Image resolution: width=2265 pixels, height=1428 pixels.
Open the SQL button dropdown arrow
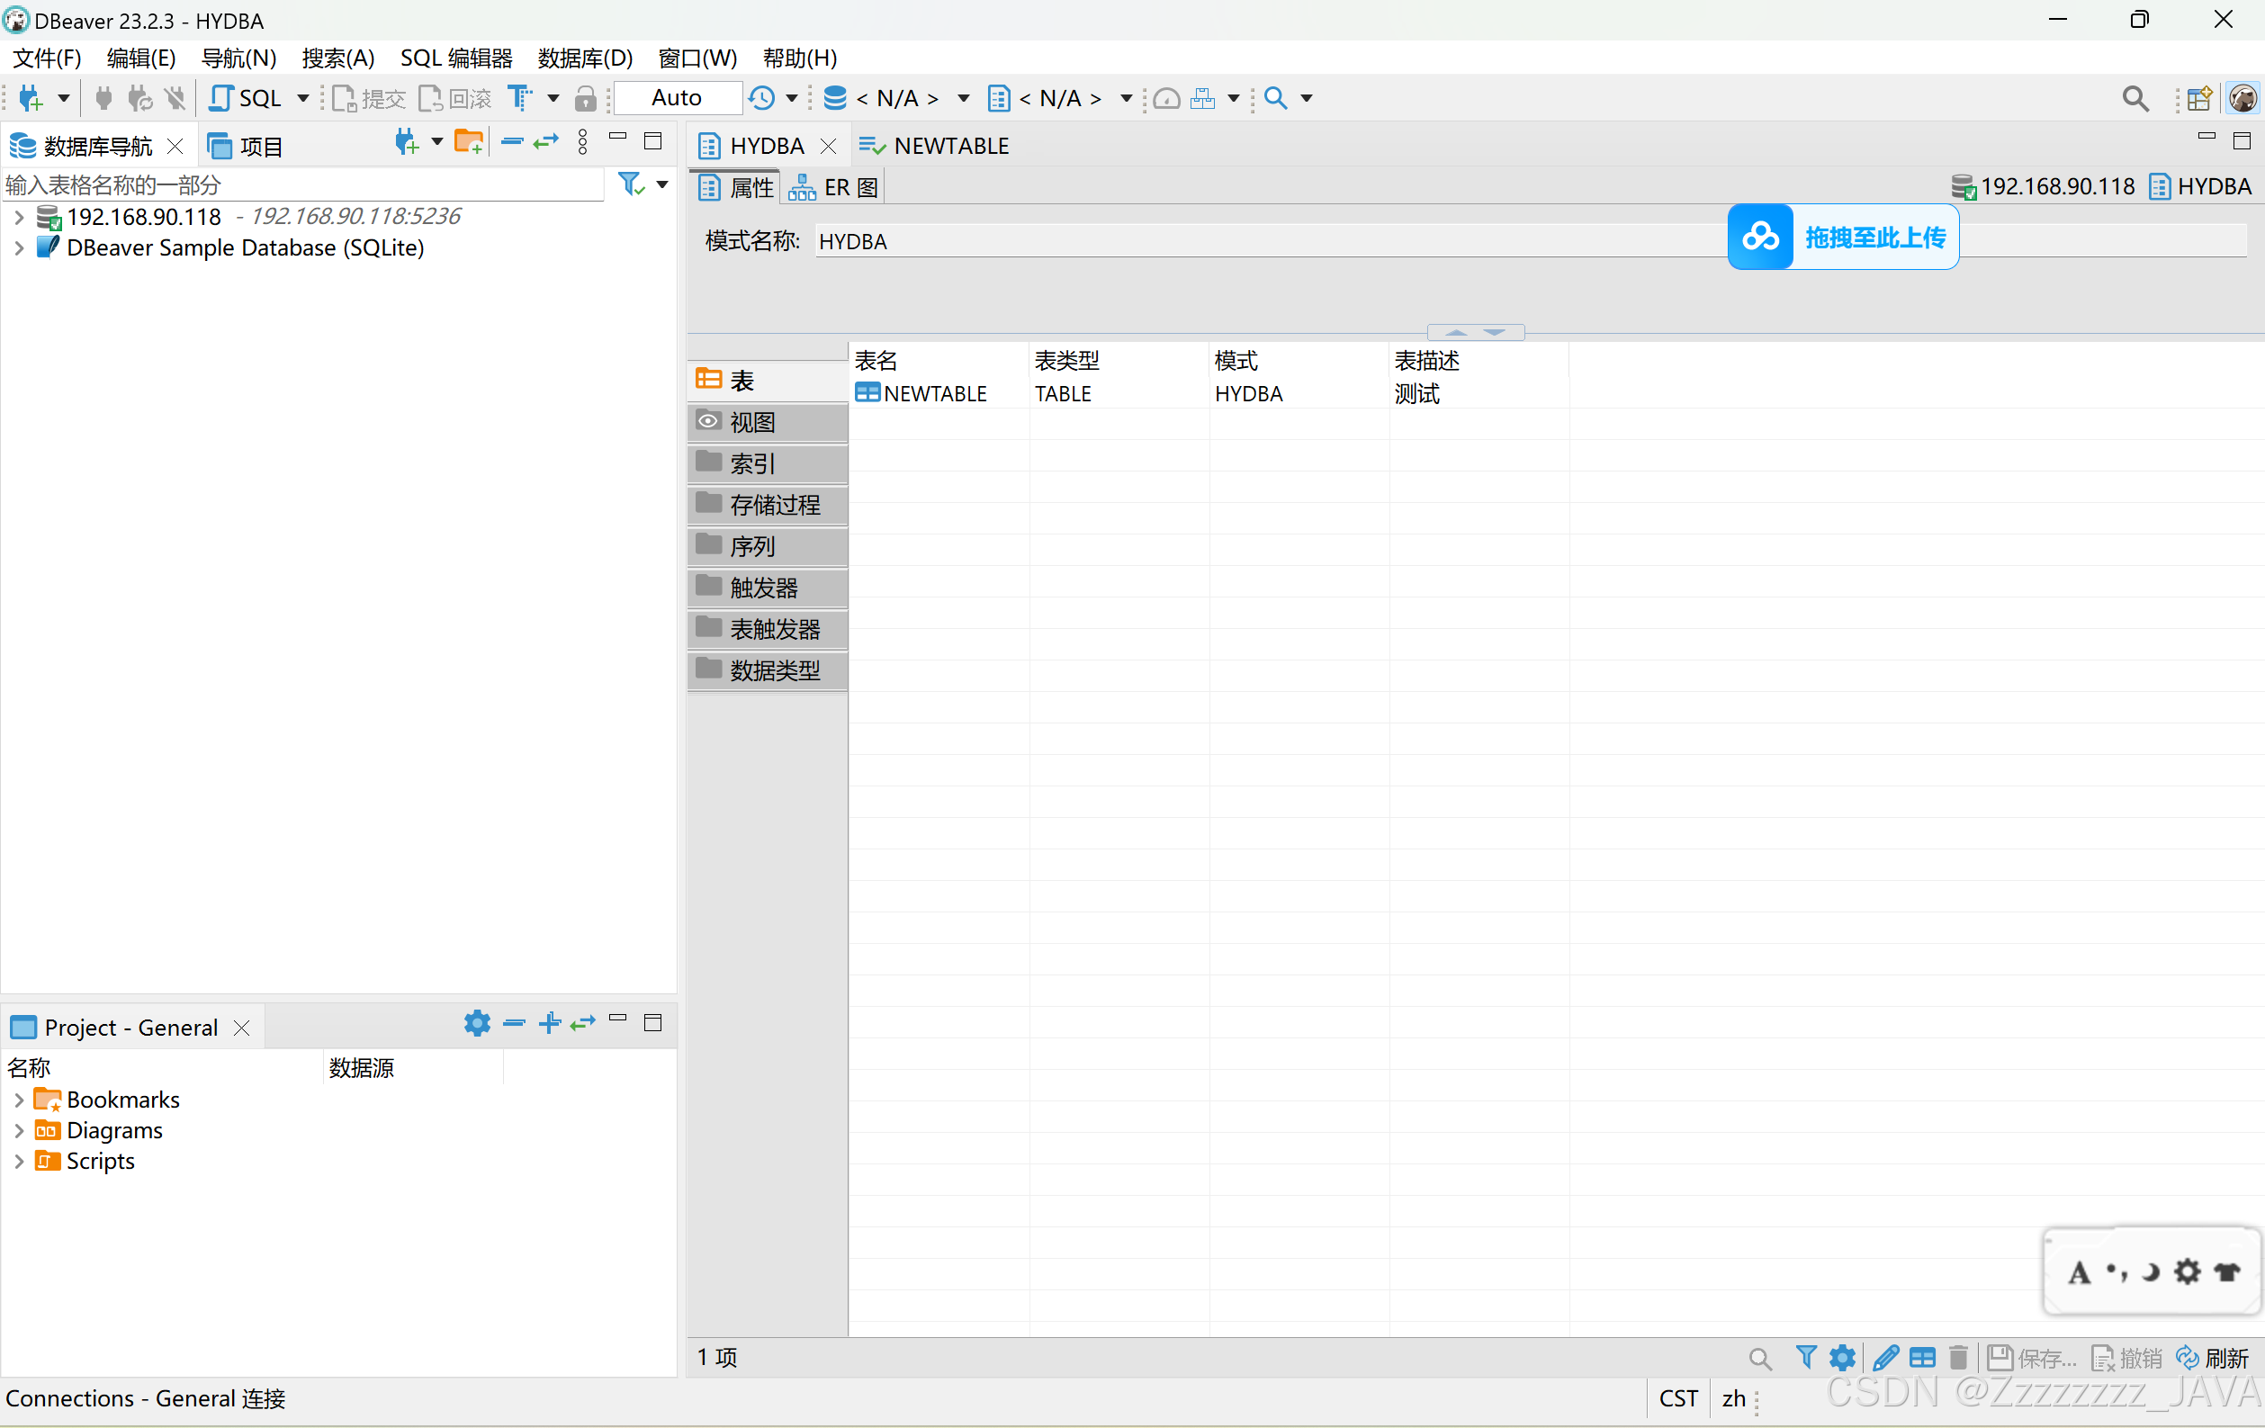pyautogui.click(x=303, y=98)
